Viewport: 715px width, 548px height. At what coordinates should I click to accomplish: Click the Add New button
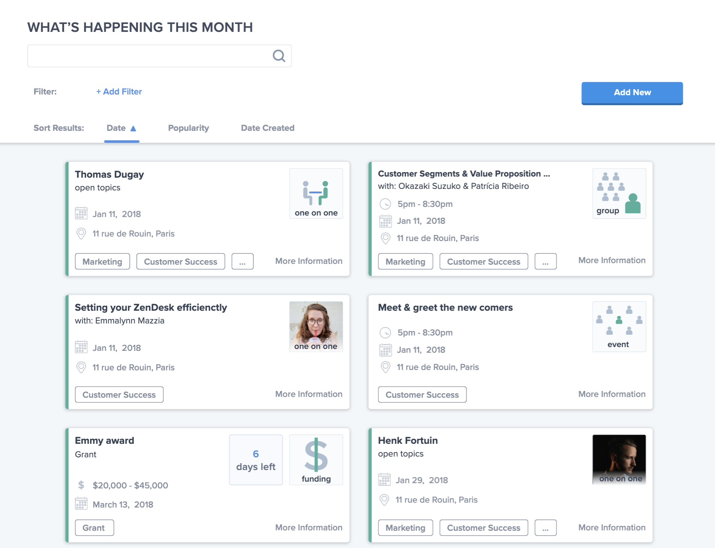coord(632,93)
